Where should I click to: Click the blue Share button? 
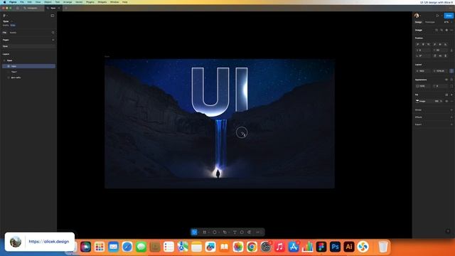[x=449, y=16]
